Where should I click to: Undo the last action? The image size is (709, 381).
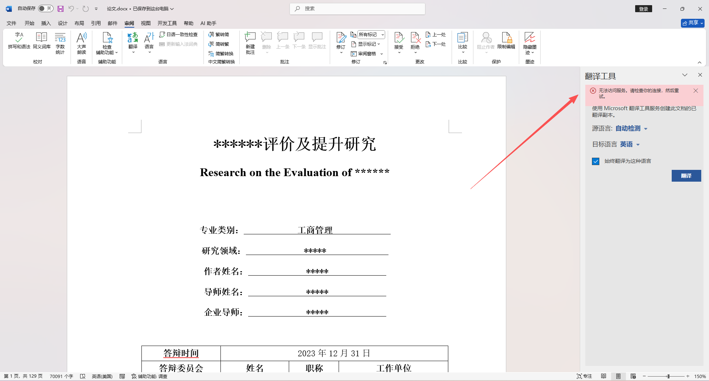pyautogui.click(x=71, y=8)
